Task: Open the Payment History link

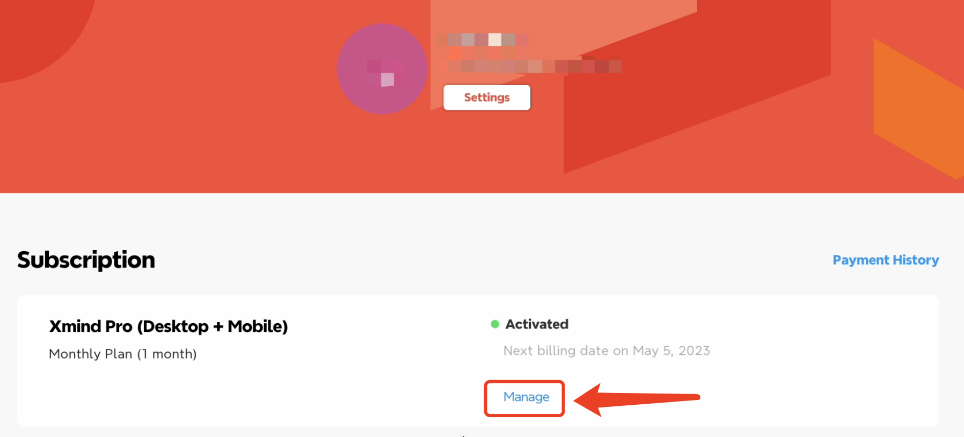Action: [x=885, y=260]
